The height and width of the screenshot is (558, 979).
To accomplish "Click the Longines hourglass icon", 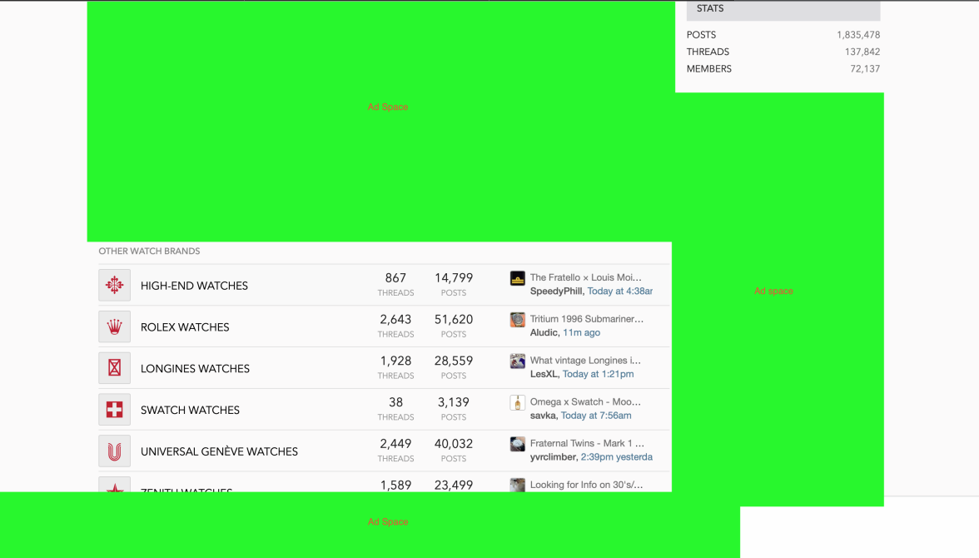I will (x=114, y=367).
